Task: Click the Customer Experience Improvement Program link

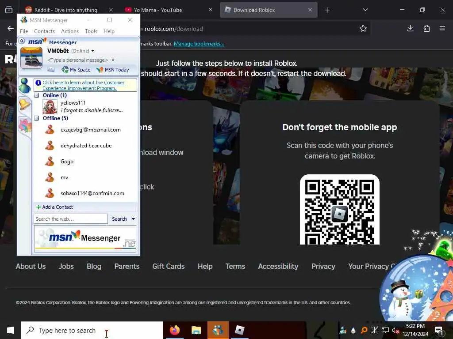Action: (x=84, y=85)
